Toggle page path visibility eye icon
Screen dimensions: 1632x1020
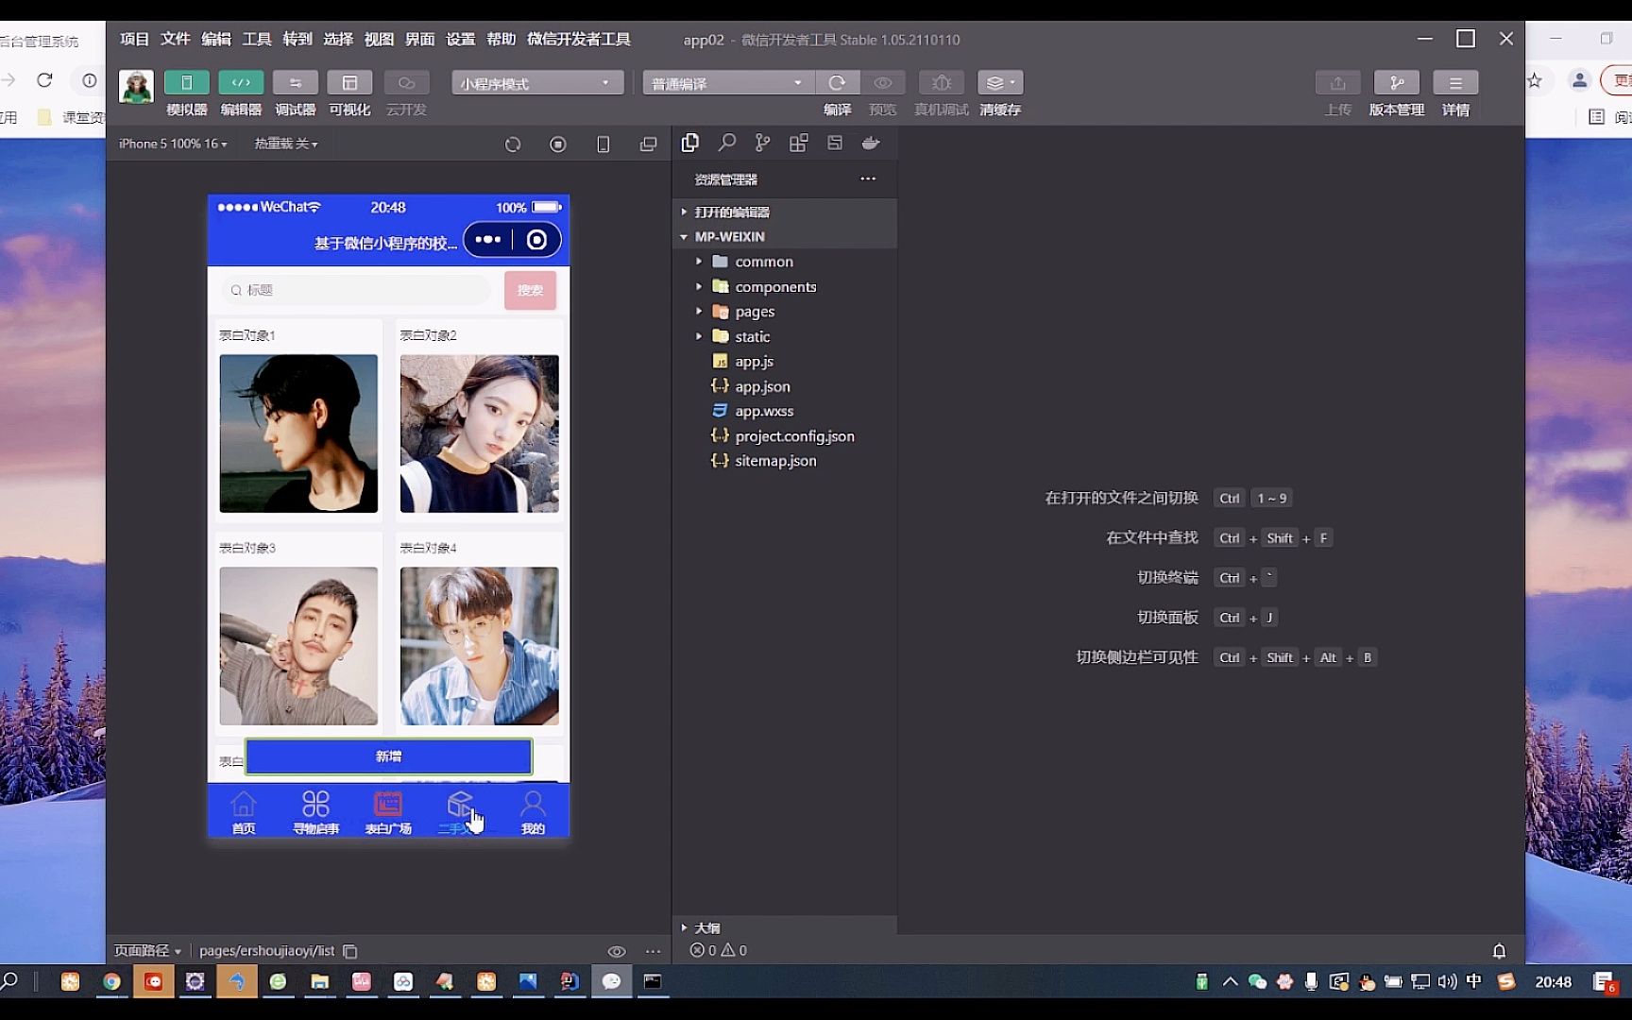coord(617,951)
